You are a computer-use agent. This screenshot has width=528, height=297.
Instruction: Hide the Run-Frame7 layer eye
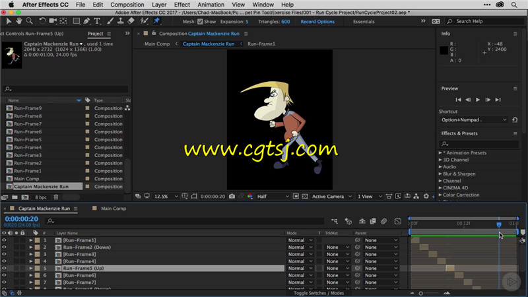(4, 282)
